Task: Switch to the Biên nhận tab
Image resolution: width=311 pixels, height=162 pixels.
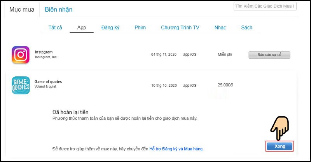Action: click(x=59, y=9)
